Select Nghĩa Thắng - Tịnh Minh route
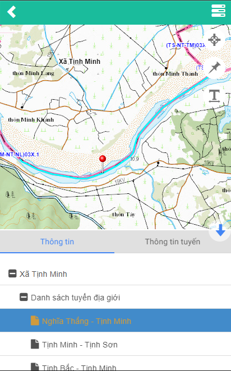The image size is (231, 371). [x=115, y=321]
